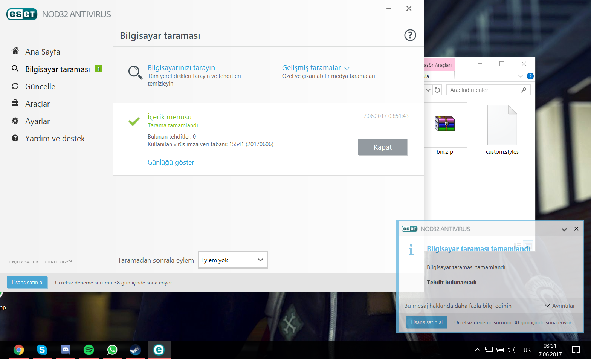Open Spotify from the taskbar
591x359 pixels.
(x=89, y=350)
